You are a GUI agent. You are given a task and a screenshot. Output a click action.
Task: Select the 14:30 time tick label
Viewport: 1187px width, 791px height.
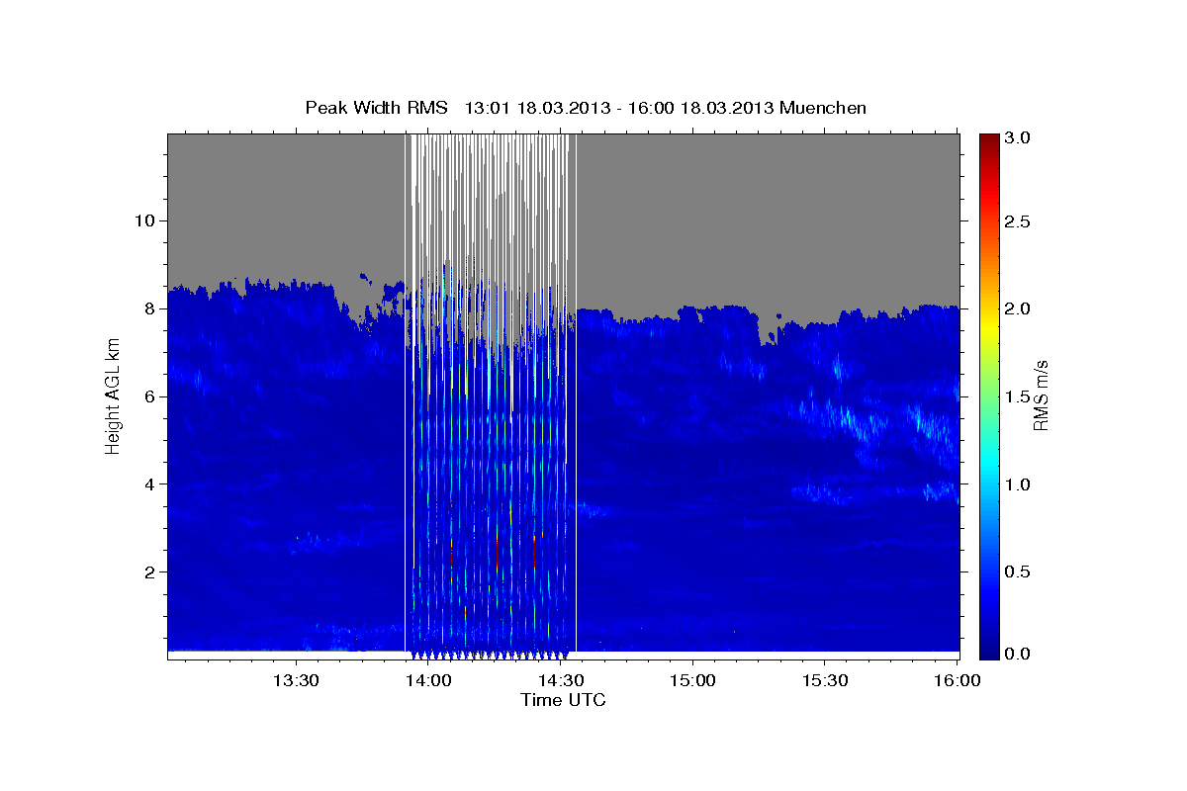point(560,681)
